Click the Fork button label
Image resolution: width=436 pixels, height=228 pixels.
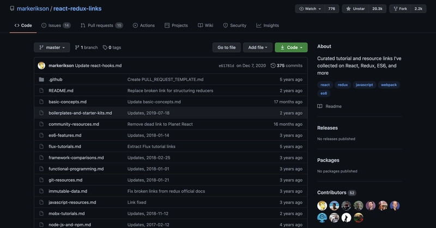[403, 9]
